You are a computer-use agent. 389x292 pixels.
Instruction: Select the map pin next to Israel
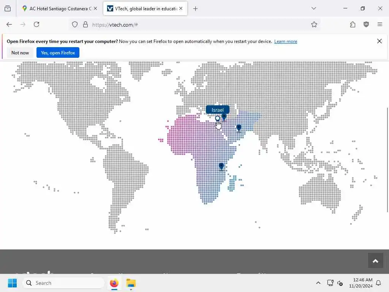point(224,117)
